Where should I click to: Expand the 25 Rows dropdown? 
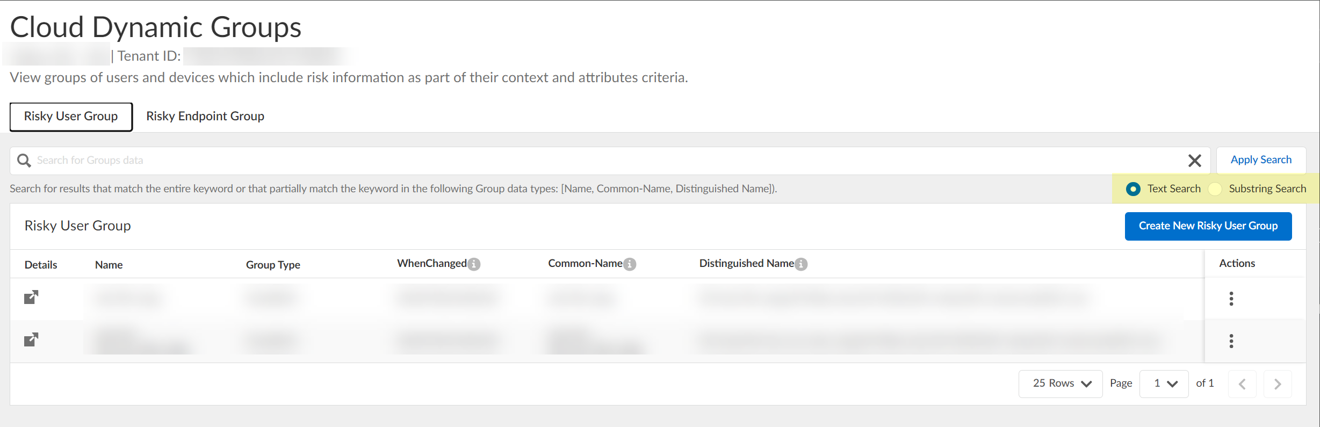pos(1060,383)
